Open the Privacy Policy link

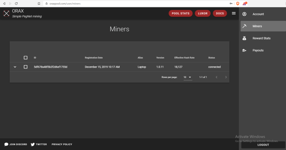62,144
